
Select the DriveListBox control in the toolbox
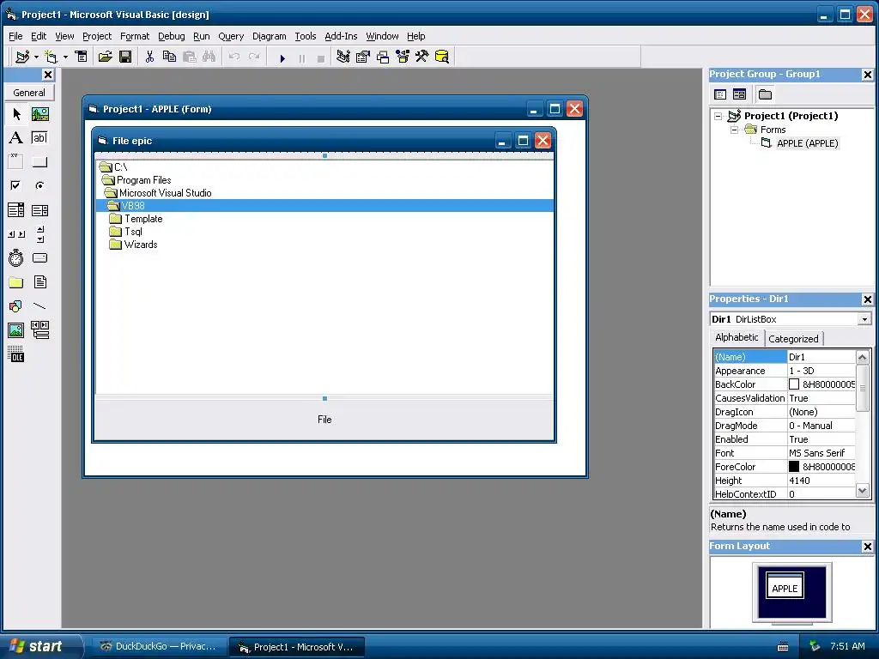click(x=39, y=257)
